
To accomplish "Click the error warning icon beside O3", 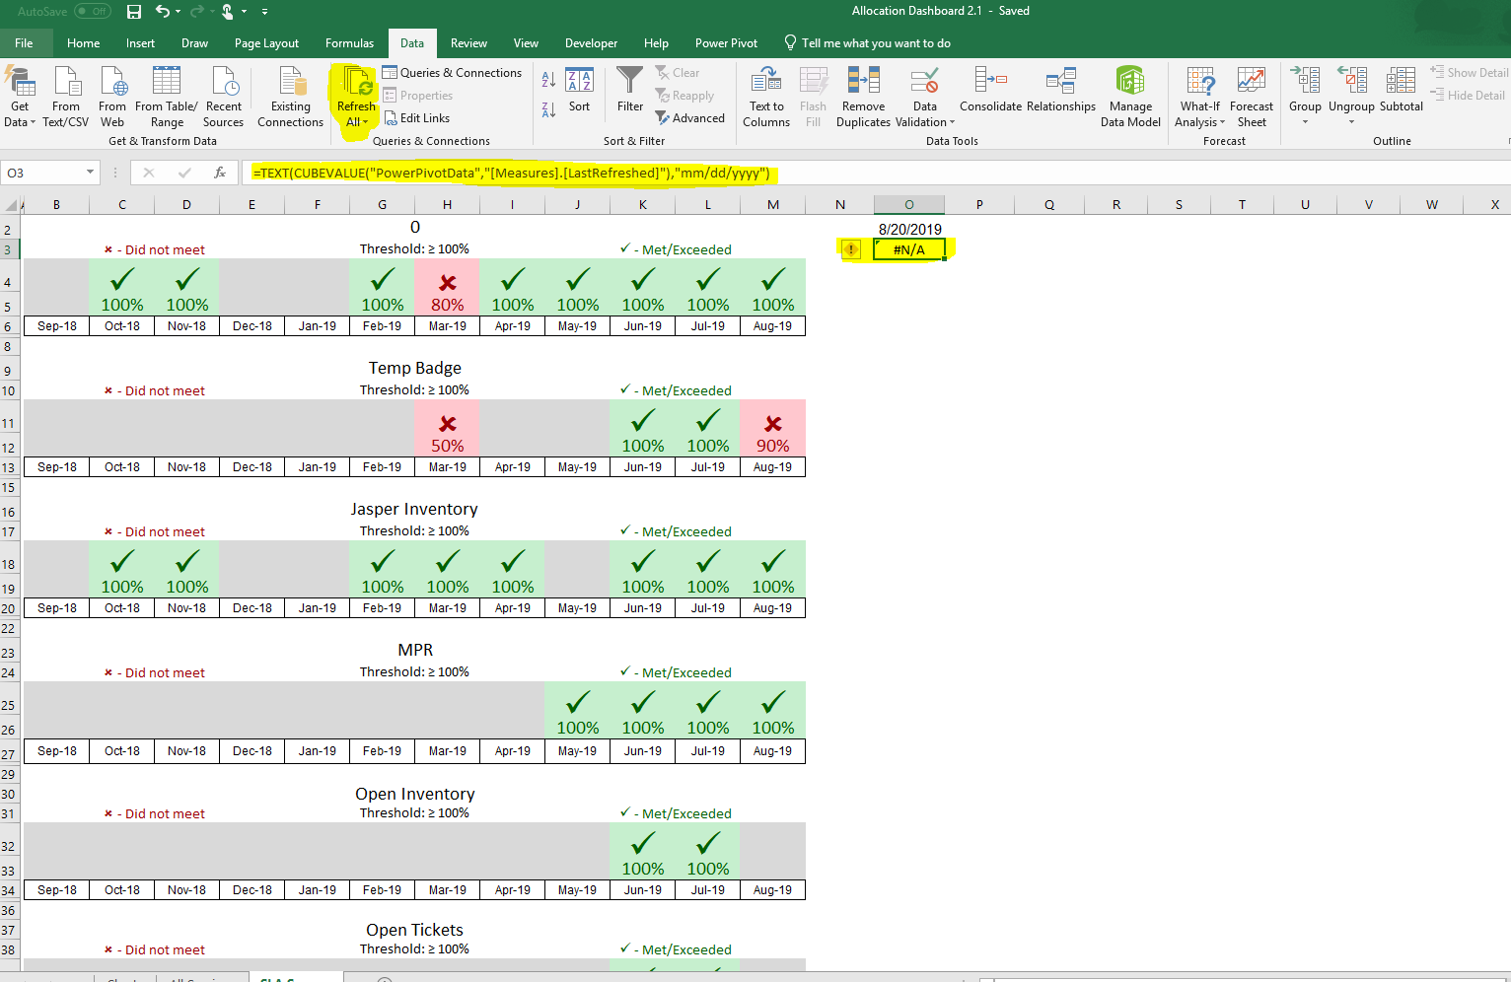I will point(851,249).
